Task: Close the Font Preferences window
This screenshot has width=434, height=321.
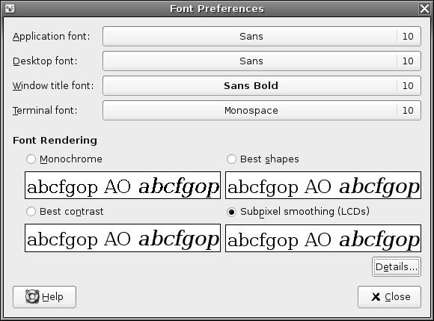Action: click(x=424, y=8)
